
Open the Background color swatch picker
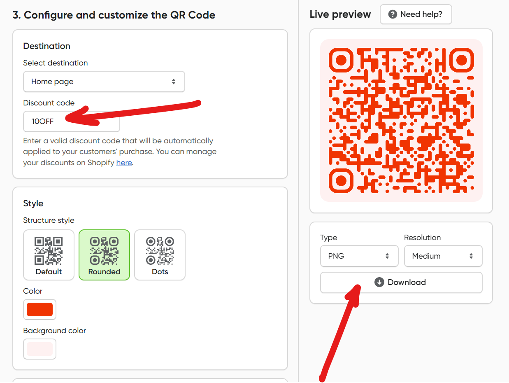click(40, 349)
